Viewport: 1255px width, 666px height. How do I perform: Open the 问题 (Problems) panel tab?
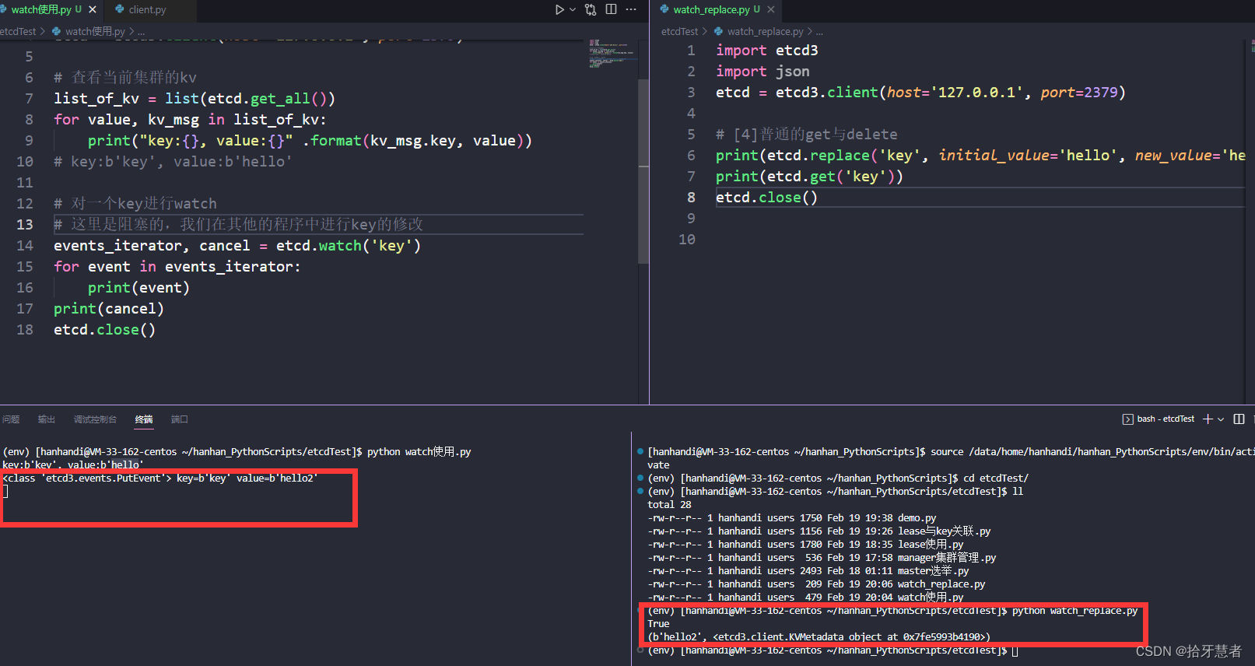click(x=11, y=419)
